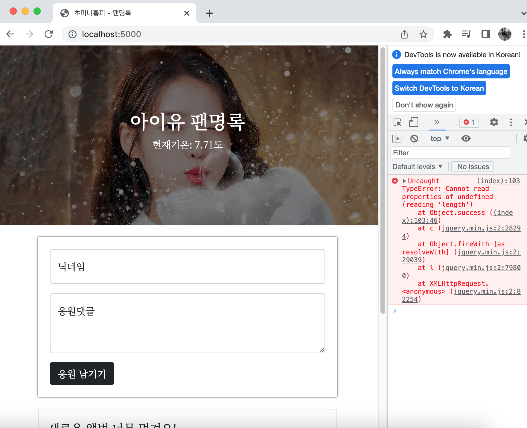The image size is (527, 428).
Task: Click the 닉네임 input field
Action: 187,266
